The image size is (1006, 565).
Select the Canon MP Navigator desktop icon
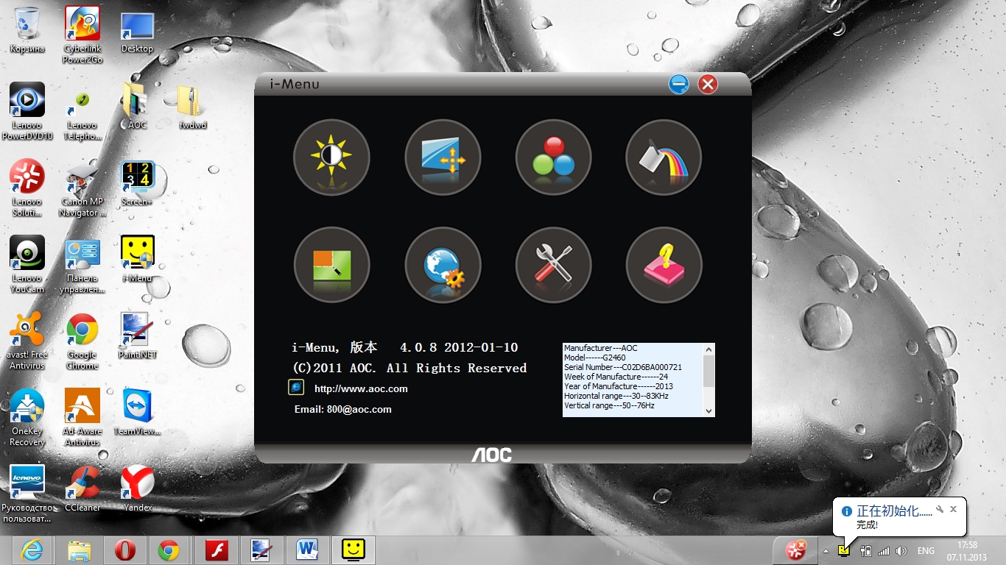pos(82,188)
